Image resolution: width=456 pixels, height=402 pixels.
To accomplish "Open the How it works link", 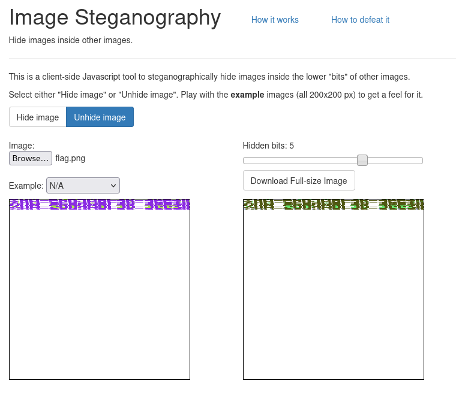I will tap(275, 20).
